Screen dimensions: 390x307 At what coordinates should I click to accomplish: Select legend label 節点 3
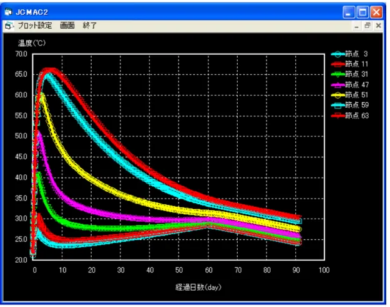click(x=356, y=54)
